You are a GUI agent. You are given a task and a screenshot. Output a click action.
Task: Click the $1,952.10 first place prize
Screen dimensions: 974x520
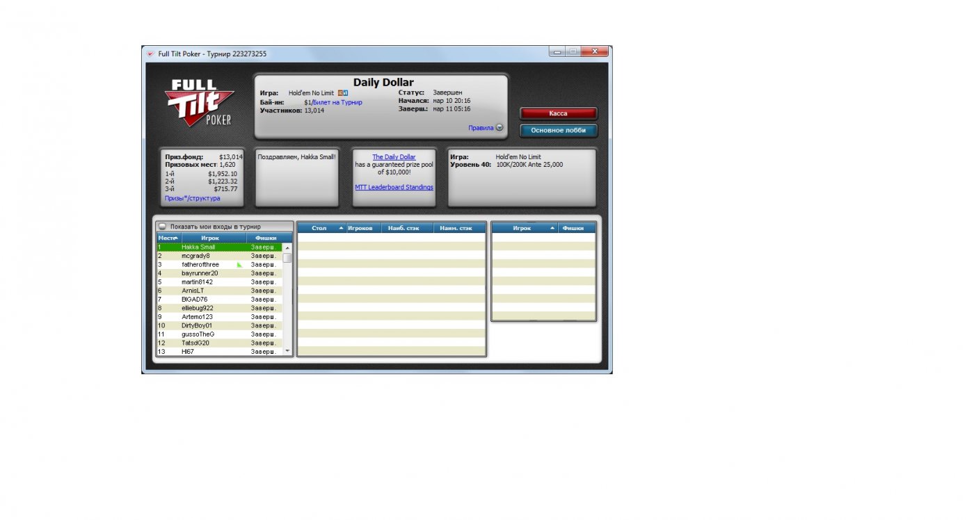point(223,174)
